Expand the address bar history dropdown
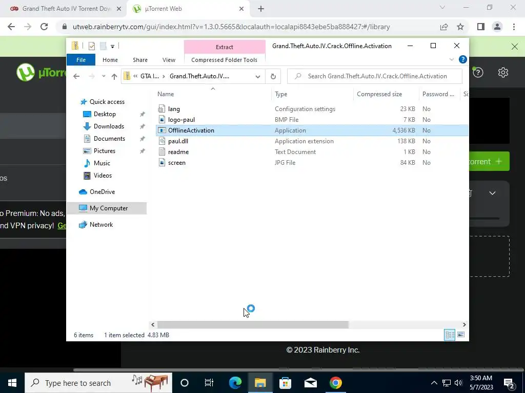This screenshot has height=393, width=525. click(257, 76)
